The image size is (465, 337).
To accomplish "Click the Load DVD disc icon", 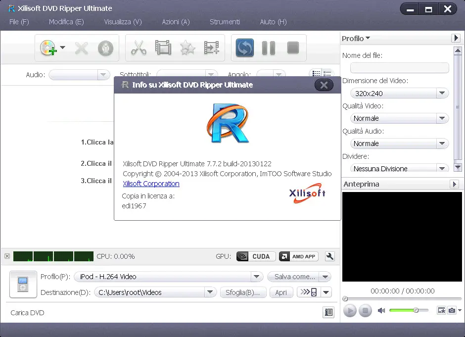I will coord(48,48).
